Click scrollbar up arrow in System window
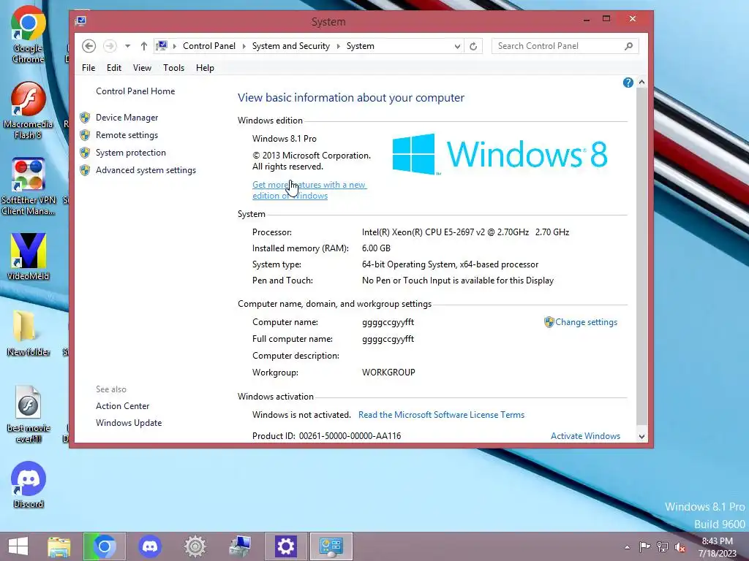This screenshot has width=749, height=561. tap(641, 82)
